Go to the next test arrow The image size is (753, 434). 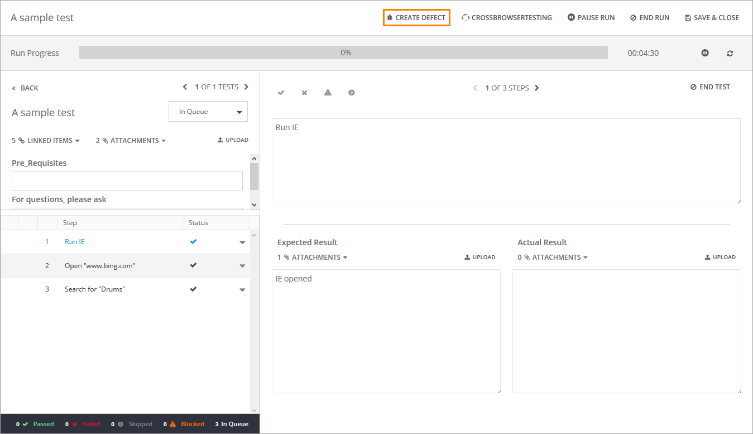(246, 87)
